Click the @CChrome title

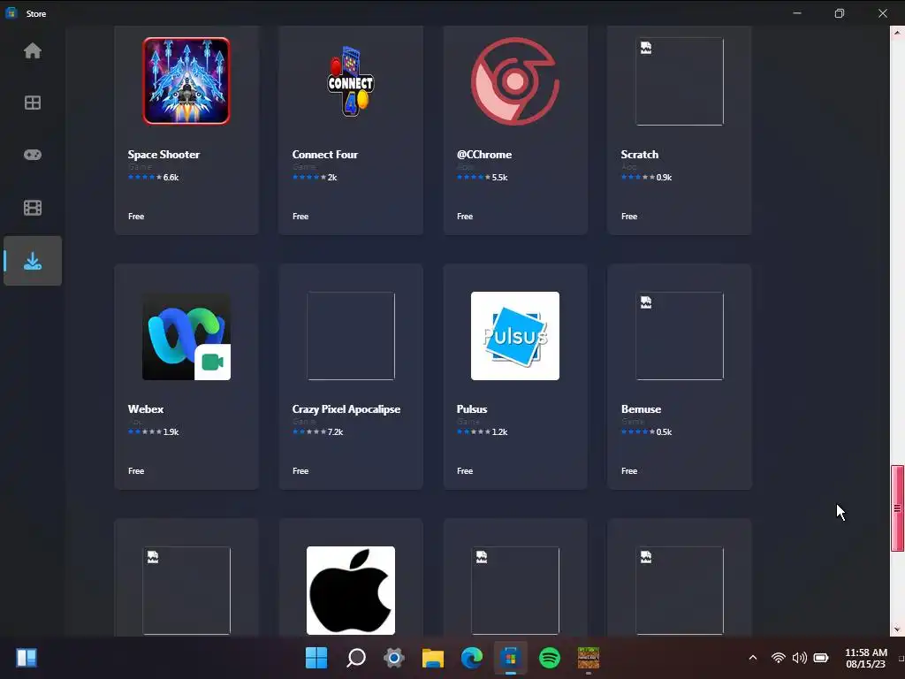coord(484,155)
